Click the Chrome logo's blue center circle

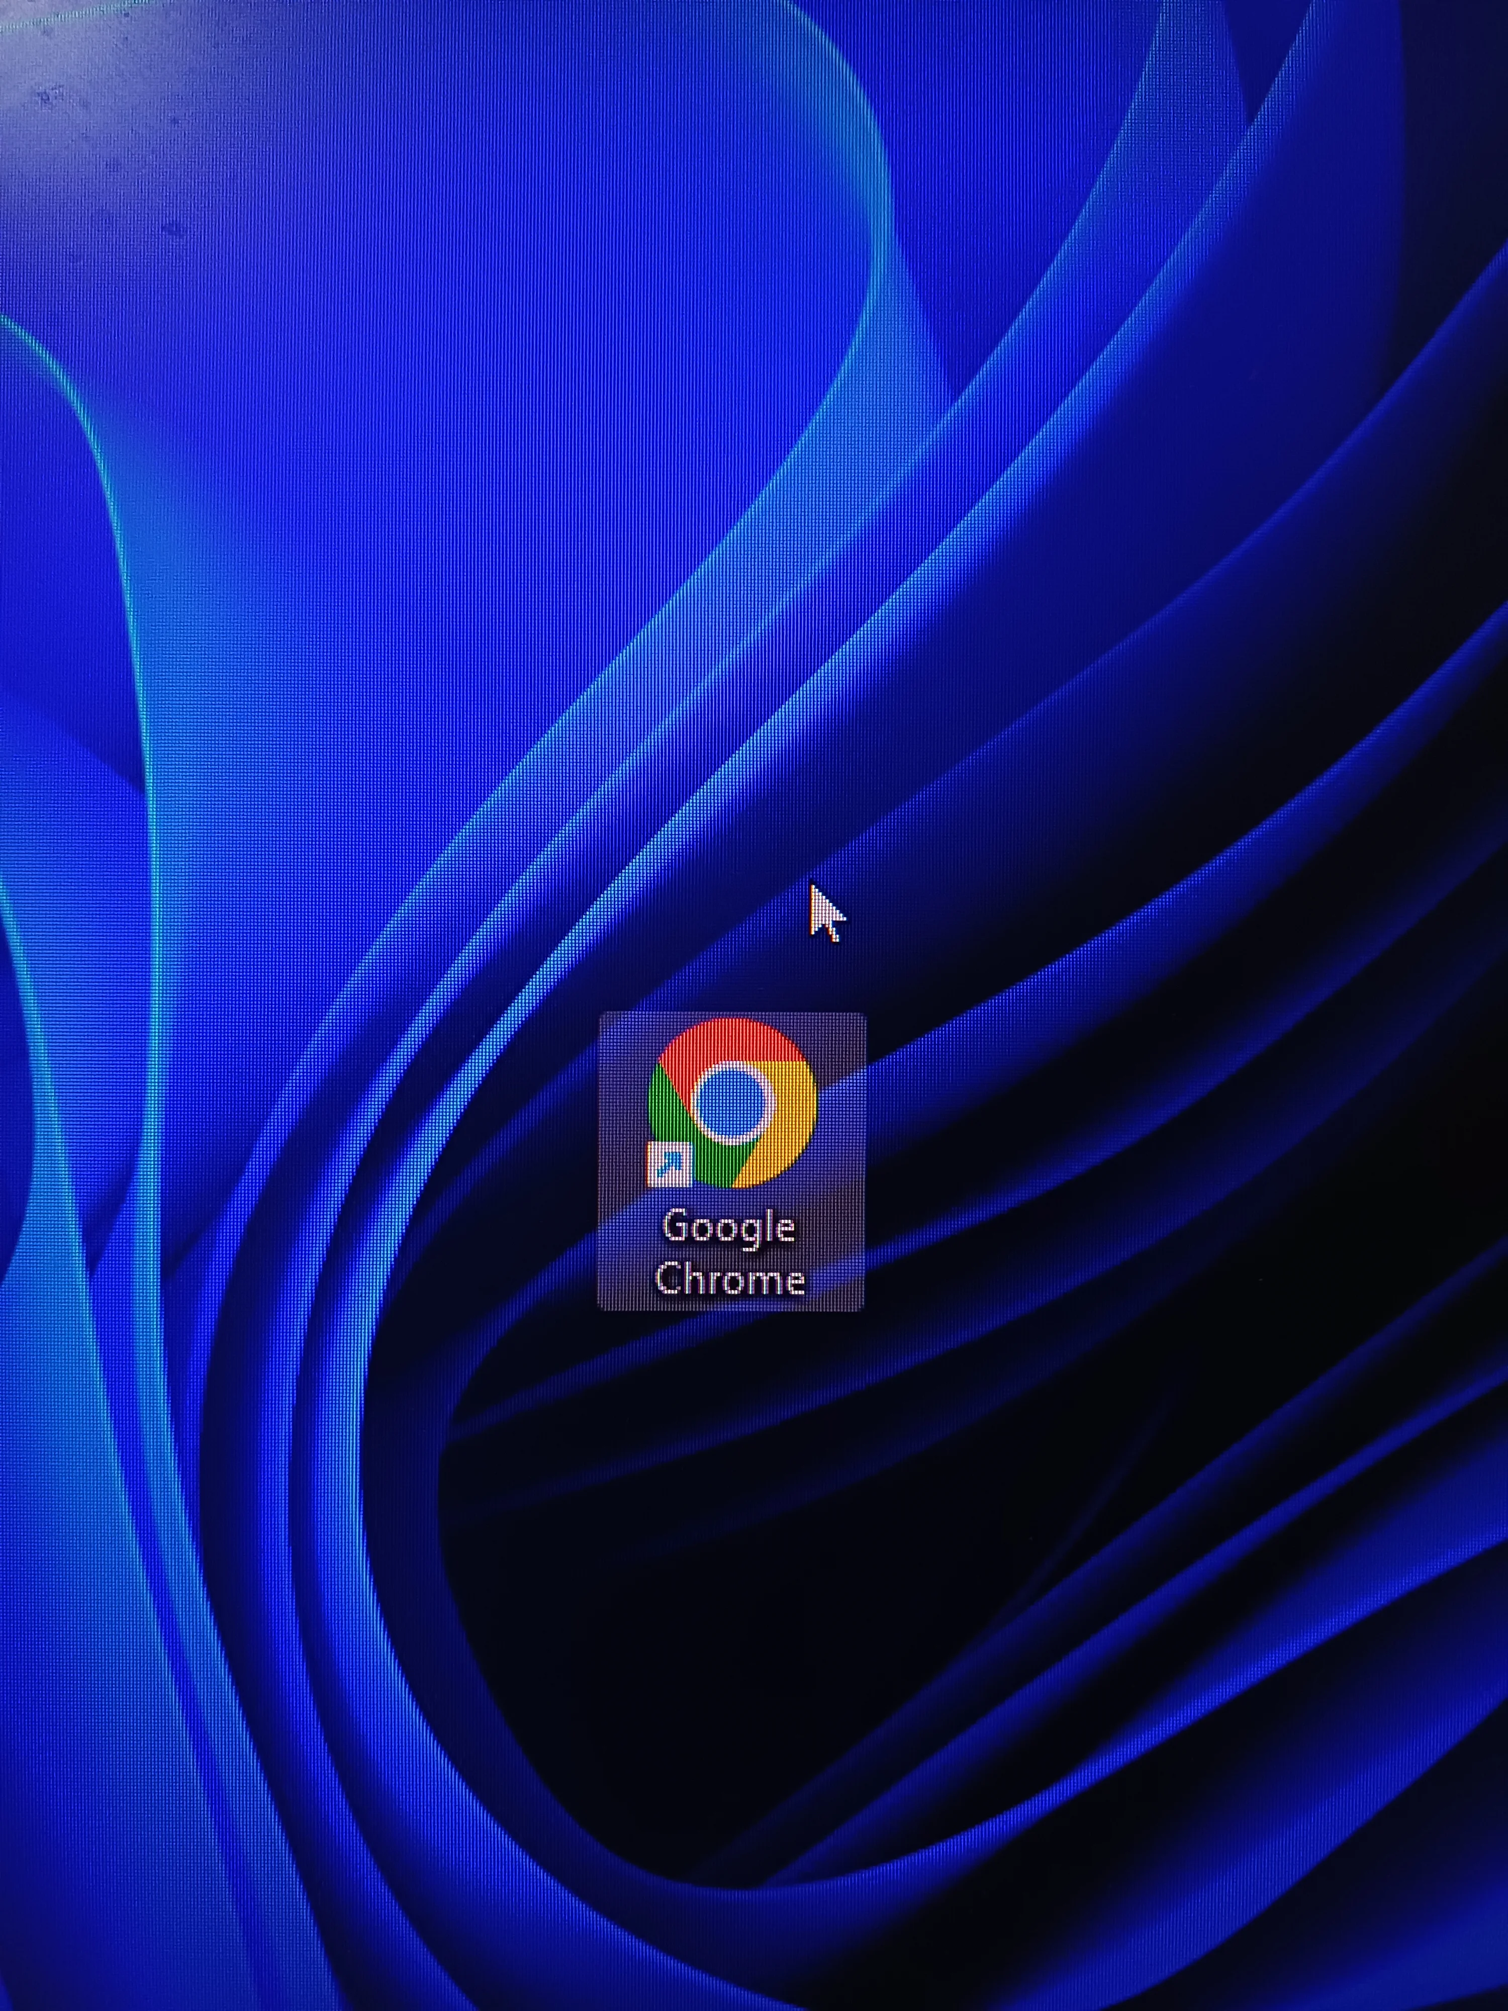[733, 1103]
